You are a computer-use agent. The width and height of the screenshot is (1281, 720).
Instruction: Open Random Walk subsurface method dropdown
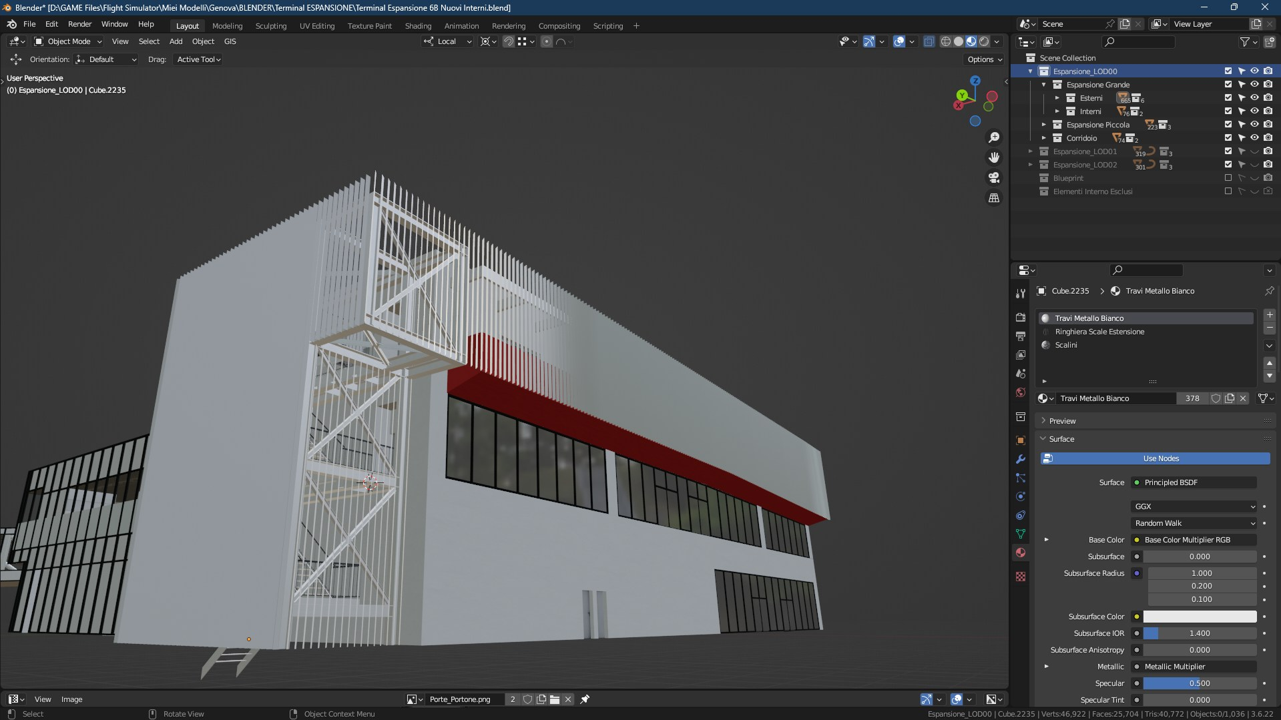pos(1194,523)
